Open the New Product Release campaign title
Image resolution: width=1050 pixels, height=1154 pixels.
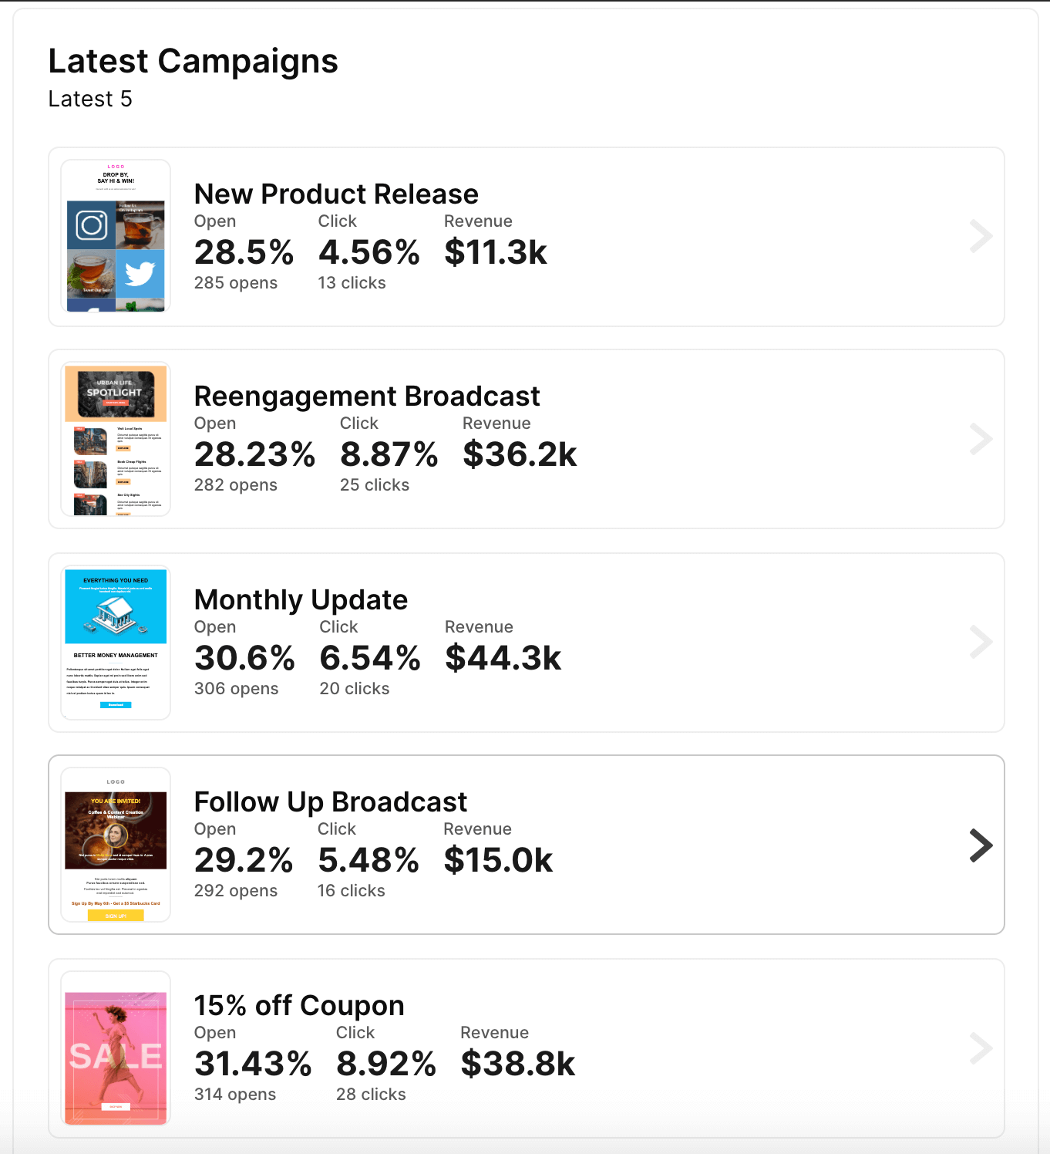[x=336, y=194]
